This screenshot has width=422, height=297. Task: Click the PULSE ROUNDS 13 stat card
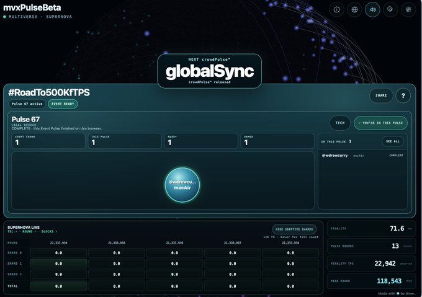click(x=371, y=246)
